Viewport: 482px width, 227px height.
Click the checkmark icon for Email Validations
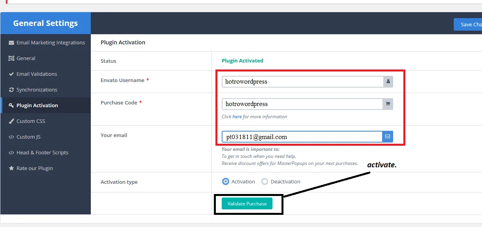11,74
